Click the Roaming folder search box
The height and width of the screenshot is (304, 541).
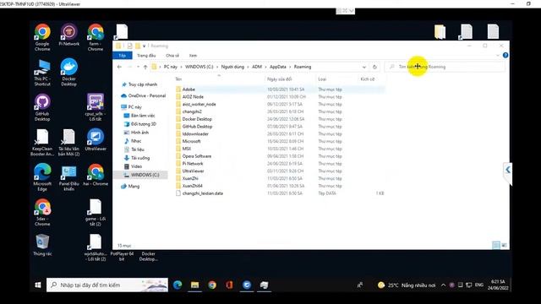445,67
